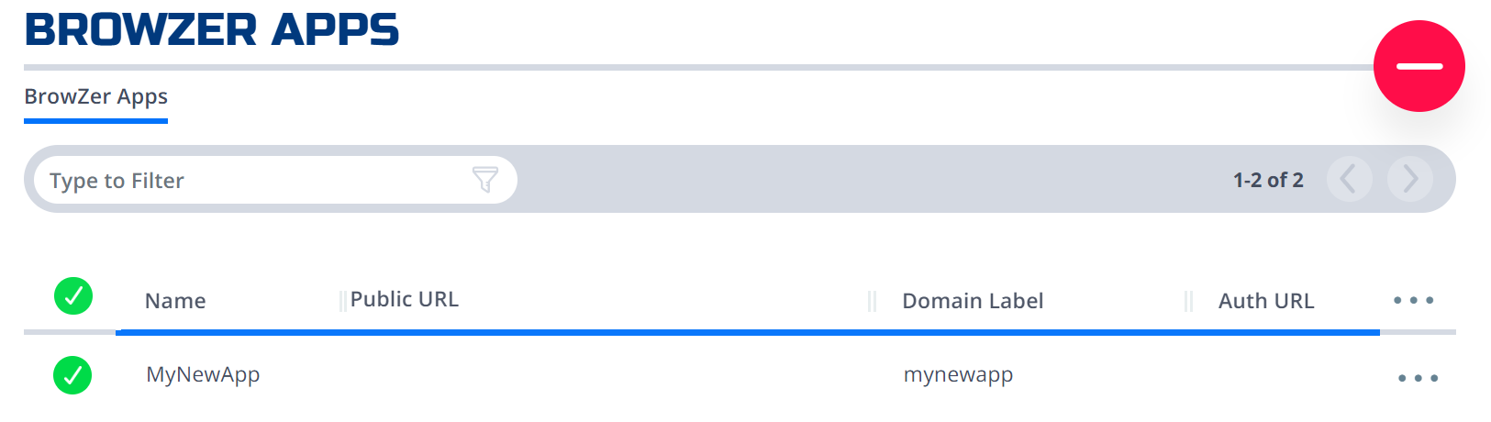Sort by Public URL column header
Screen dimensions: 1491x422
click(x=405, y=299)
